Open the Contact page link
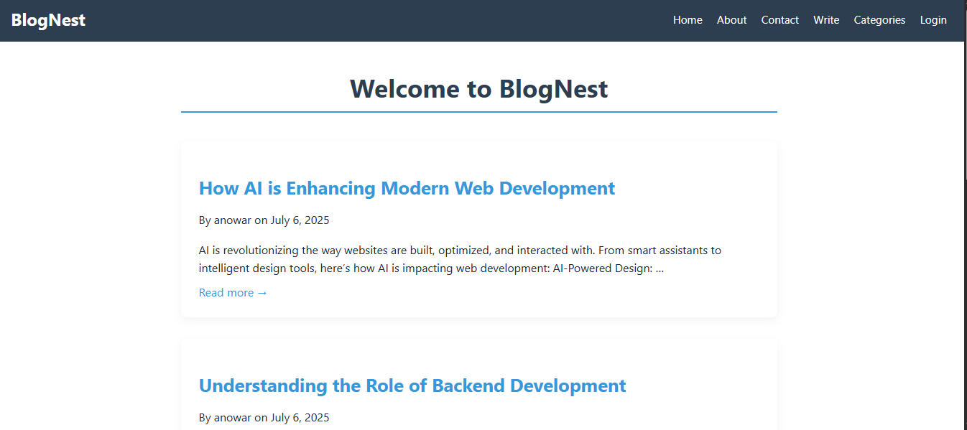The height and width of the screenshot is (430, 967). coord(779,20)
